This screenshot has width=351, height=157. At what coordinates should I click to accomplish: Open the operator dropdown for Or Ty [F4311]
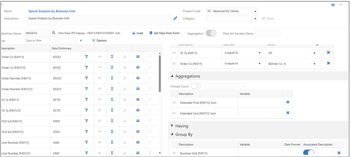click(260, 53)
